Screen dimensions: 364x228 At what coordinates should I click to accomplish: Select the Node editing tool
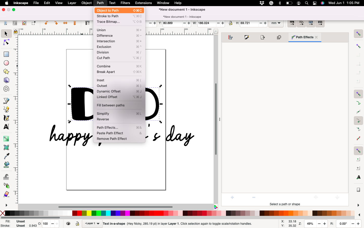click(6, 43)
